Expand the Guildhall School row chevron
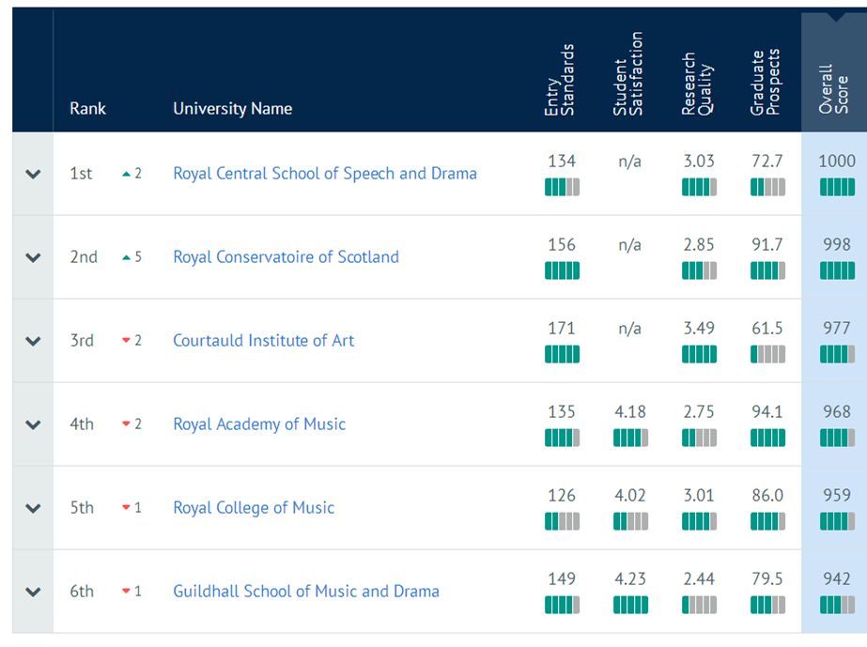 (33, 592)
